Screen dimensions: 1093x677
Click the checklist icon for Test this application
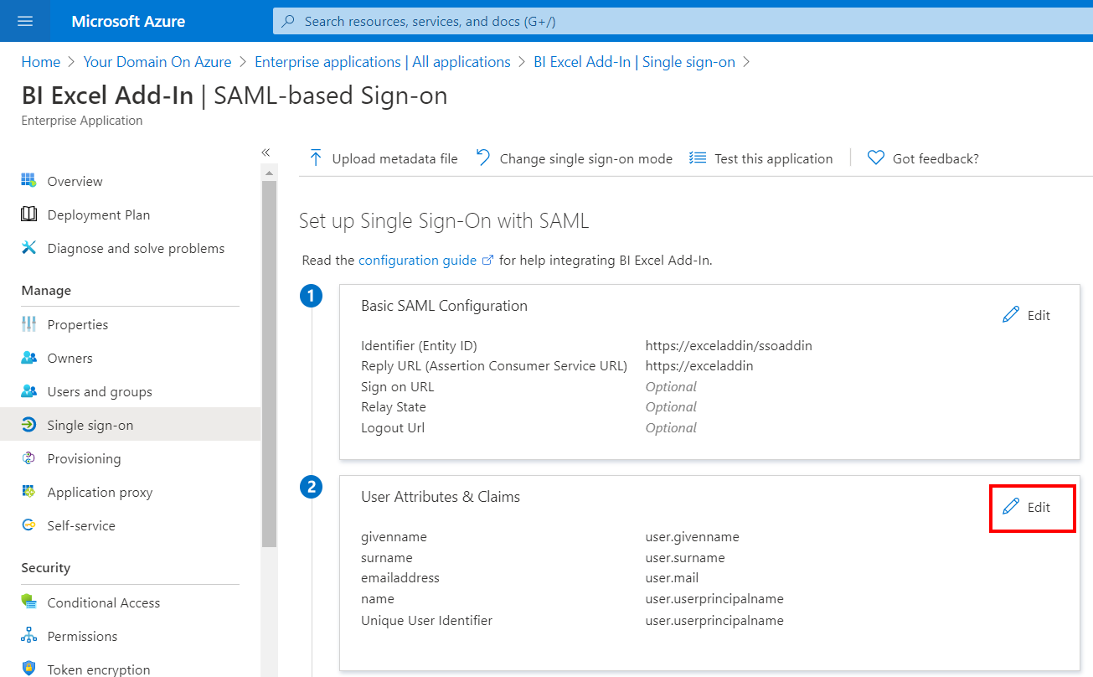click(698, 158)
